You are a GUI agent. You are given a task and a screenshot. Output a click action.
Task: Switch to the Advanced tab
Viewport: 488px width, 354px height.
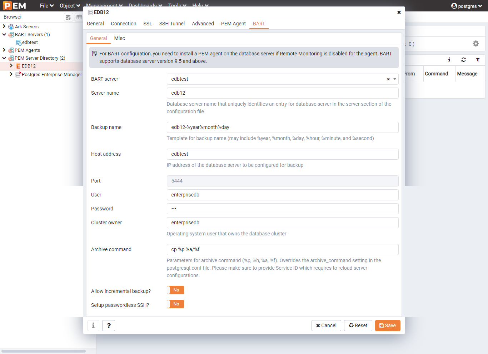tap(203, 24)
